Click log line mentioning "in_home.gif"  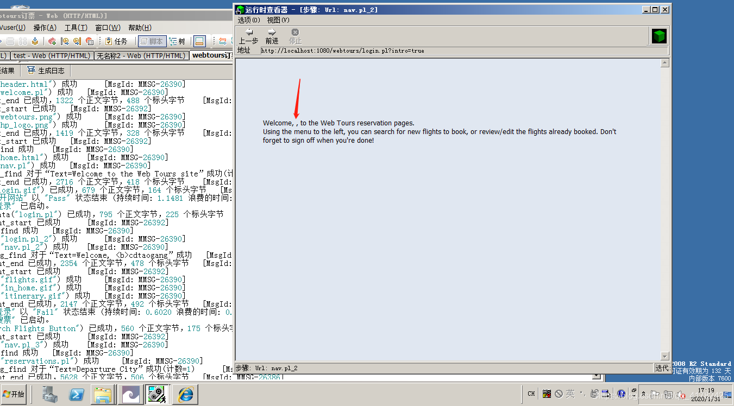click(92, 288)
